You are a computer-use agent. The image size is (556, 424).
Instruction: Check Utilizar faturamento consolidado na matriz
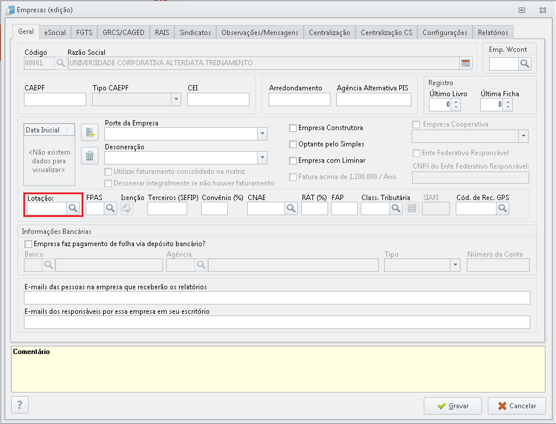[108, 171]
